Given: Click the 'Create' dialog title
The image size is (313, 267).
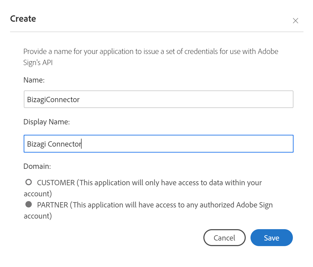Looking at the screenshot, I should pos(23,19).
